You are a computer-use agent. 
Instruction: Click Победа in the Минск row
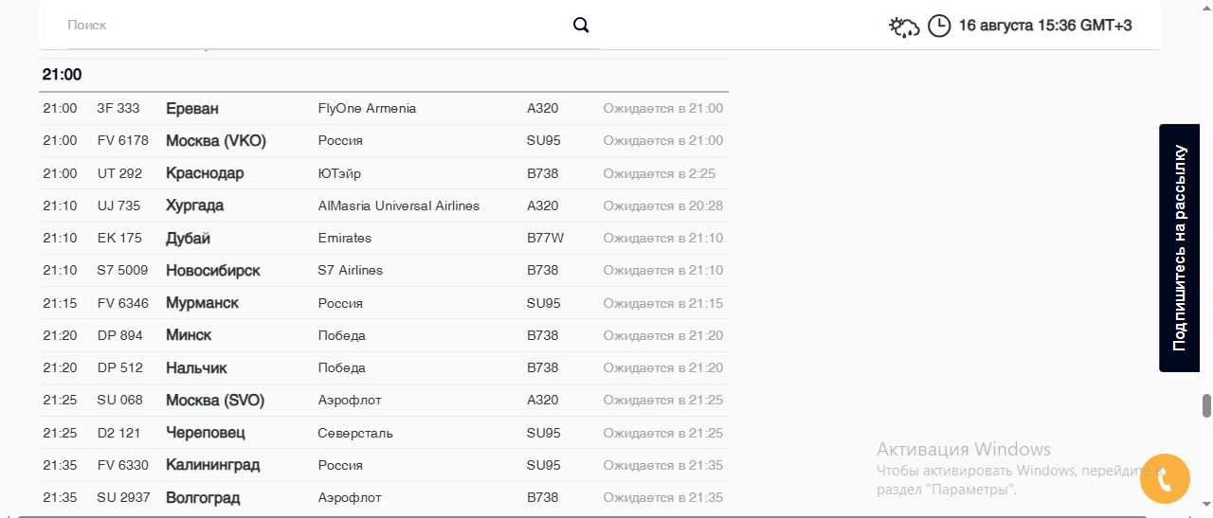[x=341, y=335]
